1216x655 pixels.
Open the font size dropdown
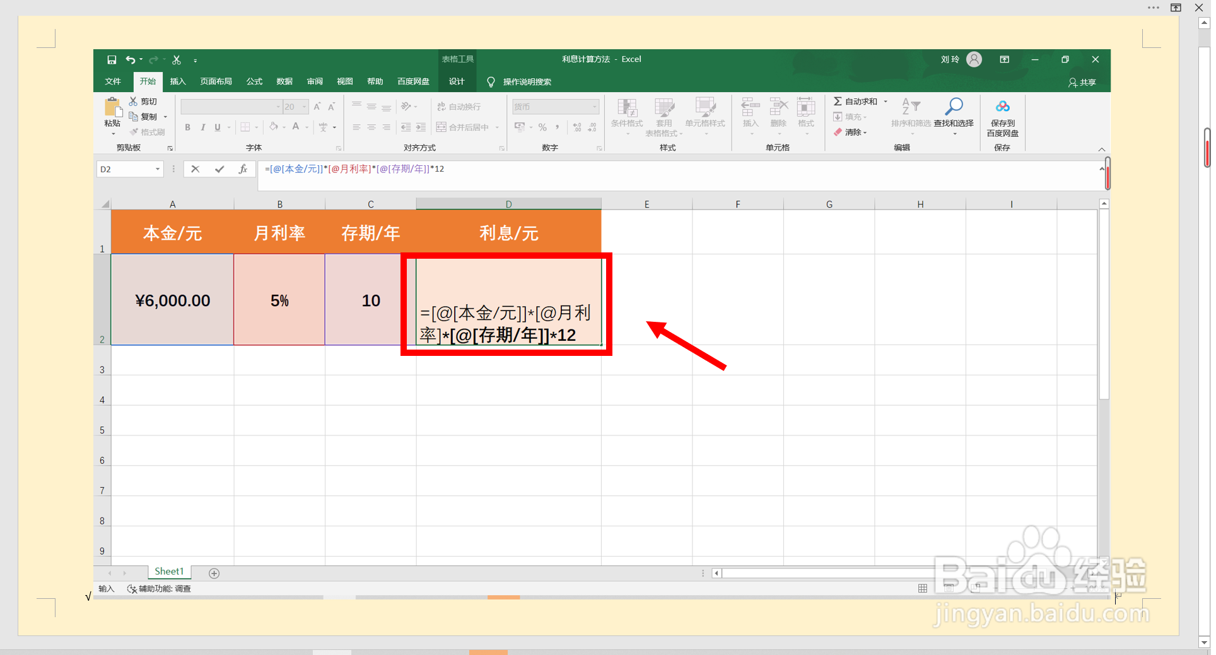(303, 106)
